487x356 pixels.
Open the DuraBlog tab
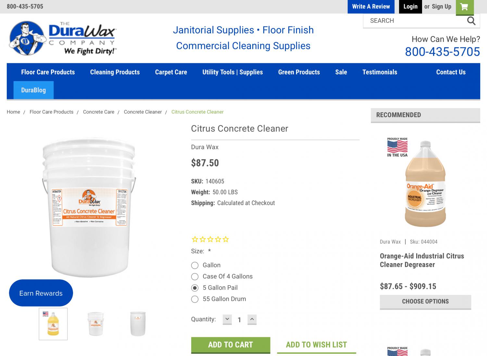[x=33, y=90]
